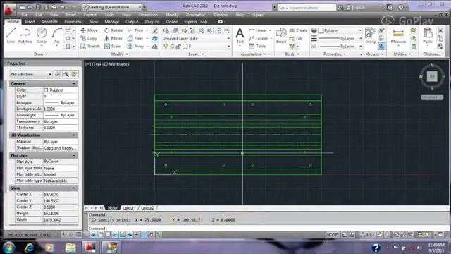Toggle the MODEL space button in status bar

[333, 235]
